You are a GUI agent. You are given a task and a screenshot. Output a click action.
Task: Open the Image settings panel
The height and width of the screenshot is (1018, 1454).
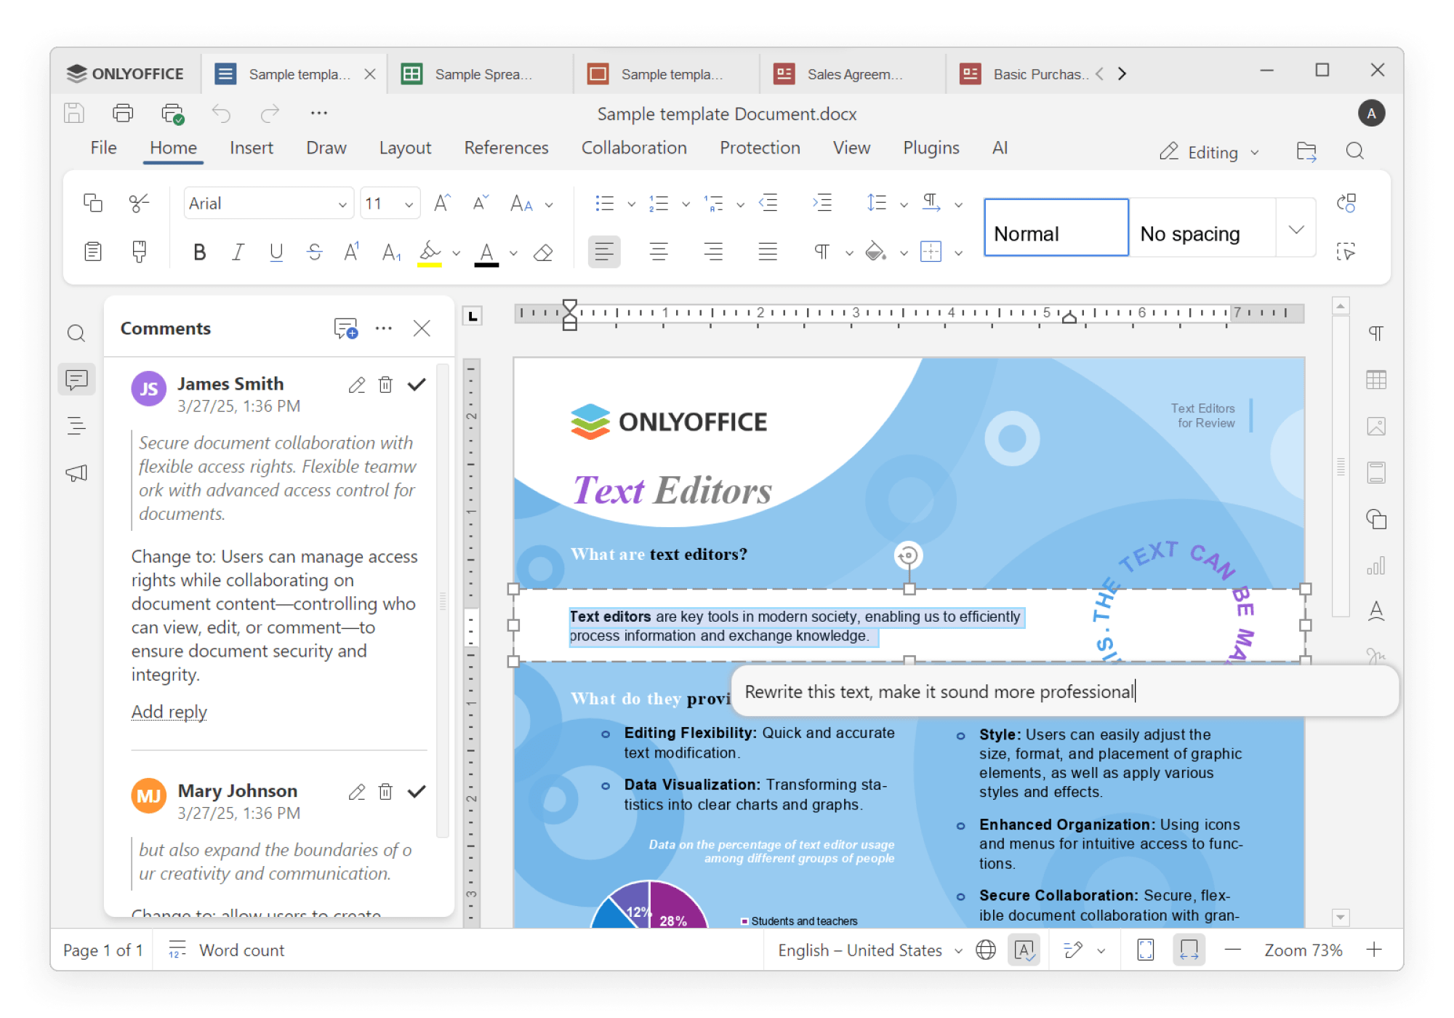[1376, 425]
